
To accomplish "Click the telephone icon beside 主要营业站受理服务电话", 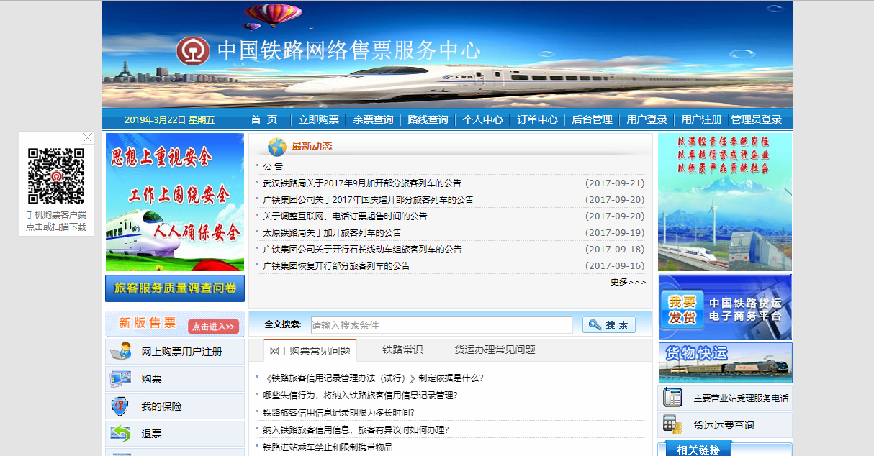I will click(673, 397).
